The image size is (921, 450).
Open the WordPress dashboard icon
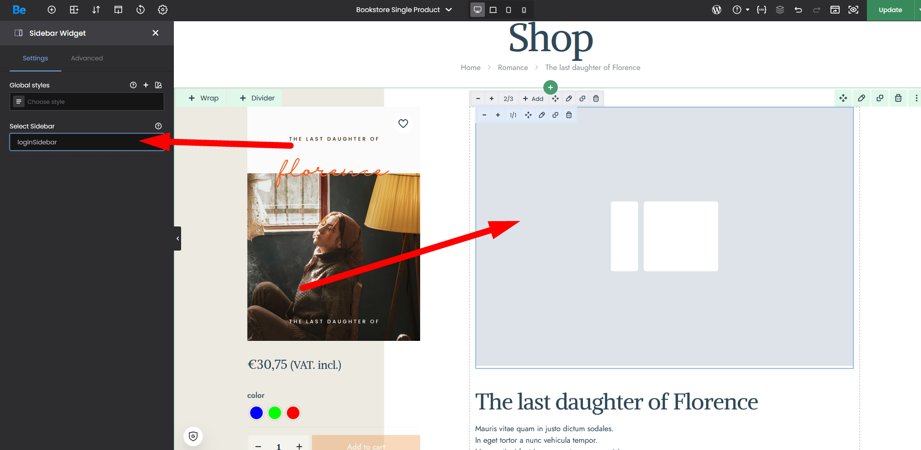[717, 10]
